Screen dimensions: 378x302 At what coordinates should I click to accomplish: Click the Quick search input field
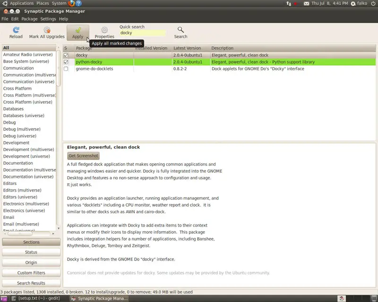tap(143, 33)
